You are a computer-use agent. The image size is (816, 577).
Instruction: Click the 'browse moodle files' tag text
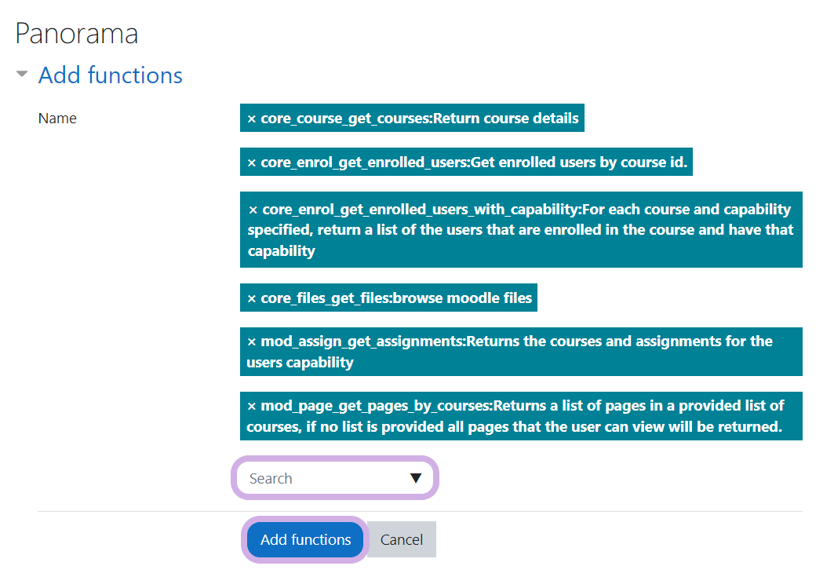coord(462,299)
